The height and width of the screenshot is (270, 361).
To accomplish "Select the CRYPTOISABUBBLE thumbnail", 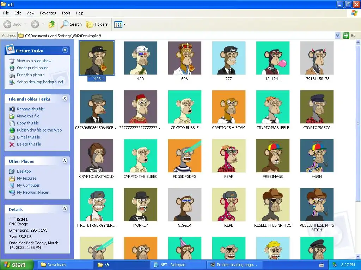I will [273, 107].
